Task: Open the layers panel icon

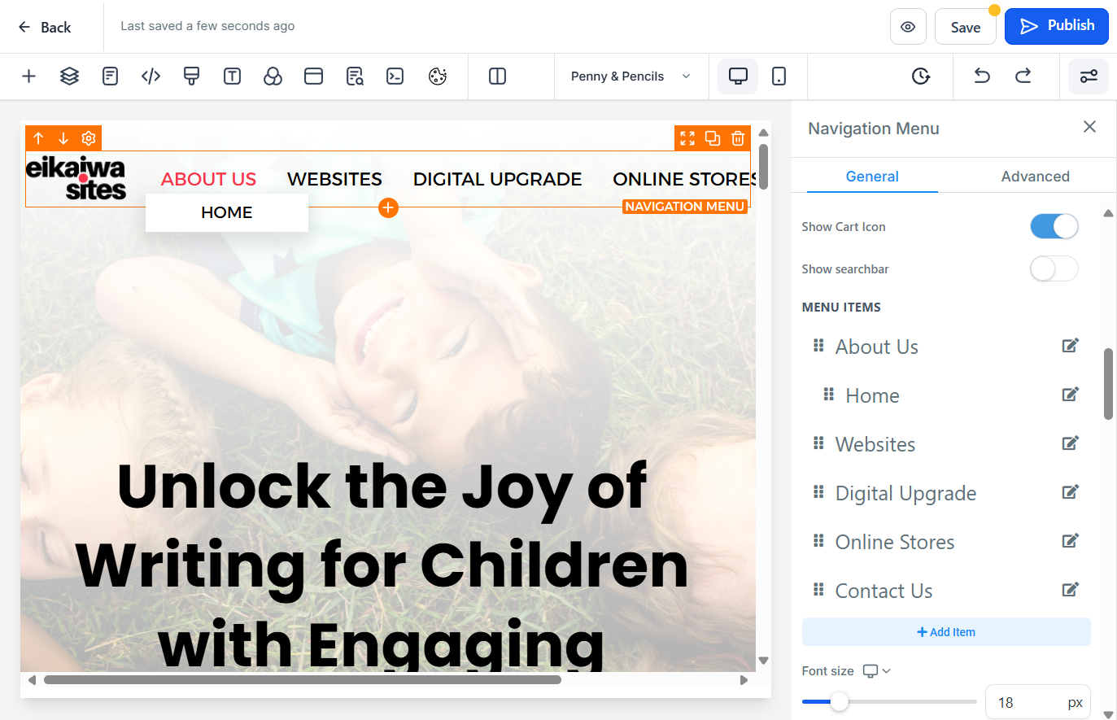Action: pos(70,76)
